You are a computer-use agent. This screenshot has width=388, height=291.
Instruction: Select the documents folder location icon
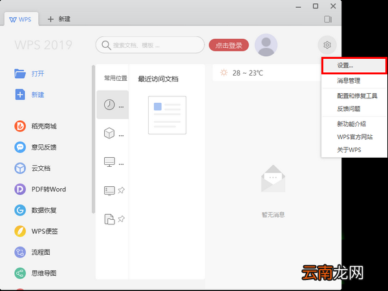pyautogui.click(x=110, y=219)
